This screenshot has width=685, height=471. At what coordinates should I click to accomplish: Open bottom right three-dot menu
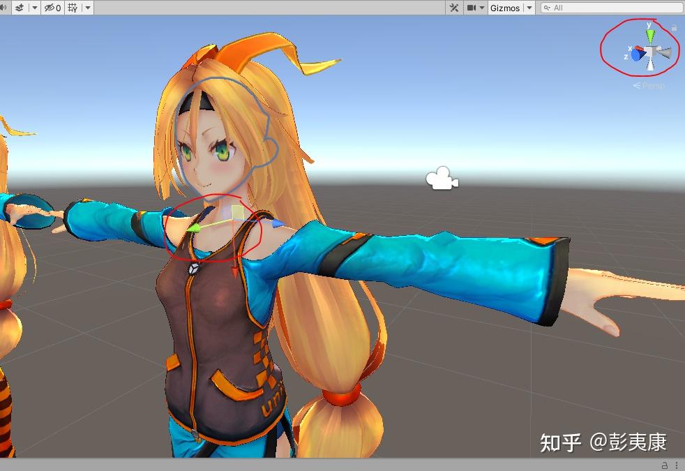pos(677,465)
